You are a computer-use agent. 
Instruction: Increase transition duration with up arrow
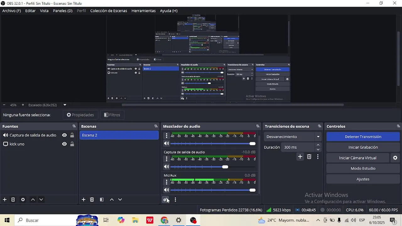(x=318, y=145)
